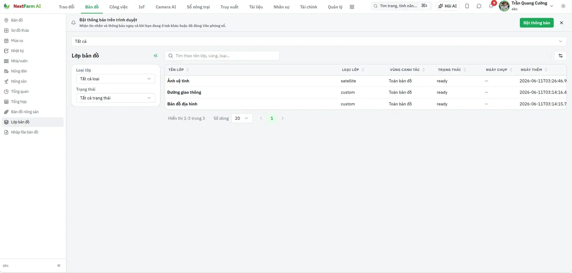
Task: Expand the user account menu chevron
Action: pos(552,6)
